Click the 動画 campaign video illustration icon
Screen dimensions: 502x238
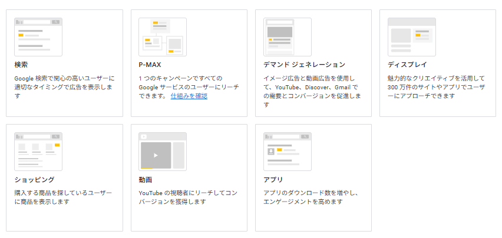[163, 152]
